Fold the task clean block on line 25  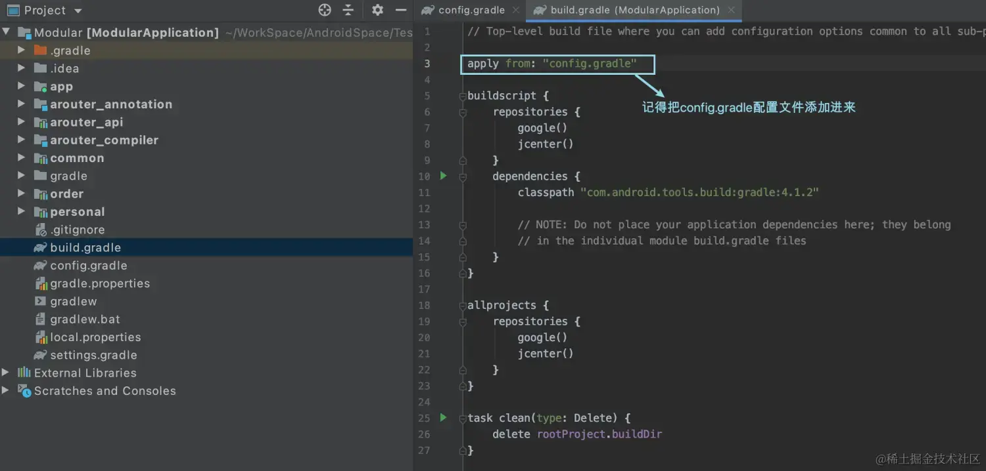pyautogui.click(x=463, y=418)
